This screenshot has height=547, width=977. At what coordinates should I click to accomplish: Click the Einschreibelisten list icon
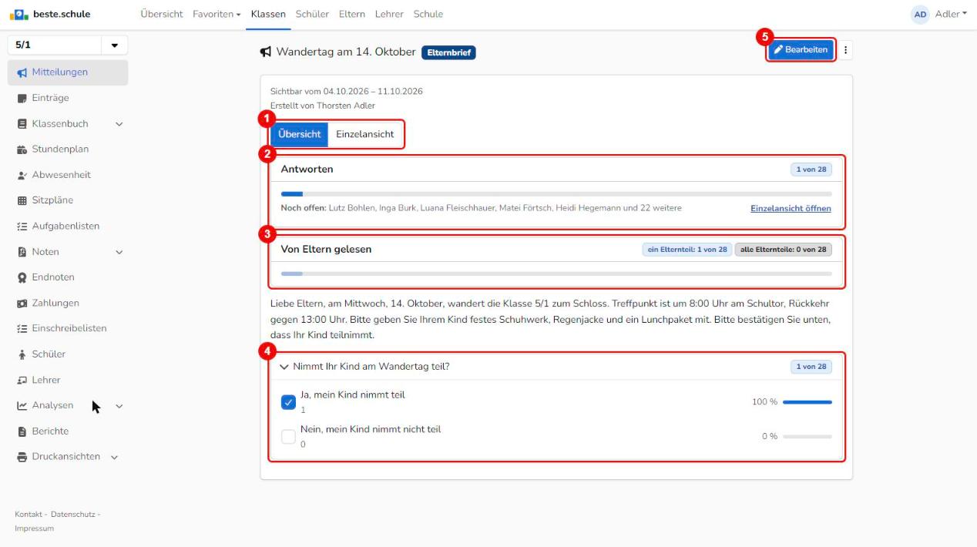tap(22, 328)
